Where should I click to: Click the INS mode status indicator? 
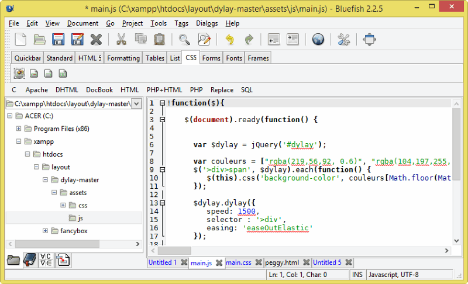click(357, 275)
